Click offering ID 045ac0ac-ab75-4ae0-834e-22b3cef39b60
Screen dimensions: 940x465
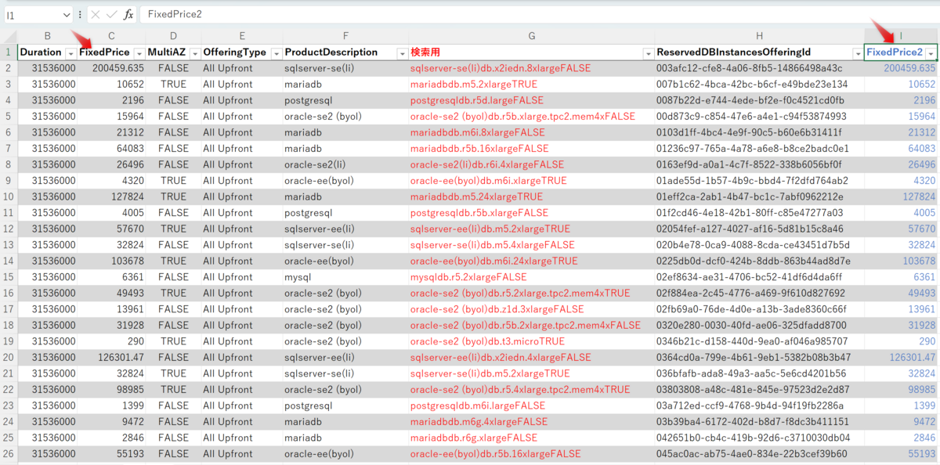pos(759,453)
